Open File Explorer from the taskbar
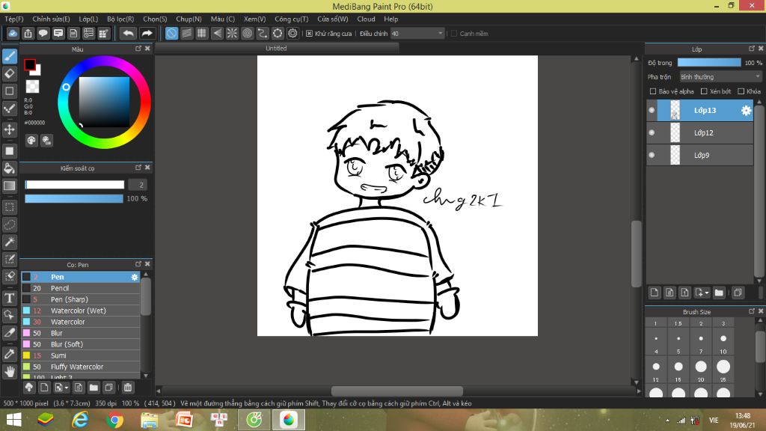This screenshot has height=431, width=766. 150,420
